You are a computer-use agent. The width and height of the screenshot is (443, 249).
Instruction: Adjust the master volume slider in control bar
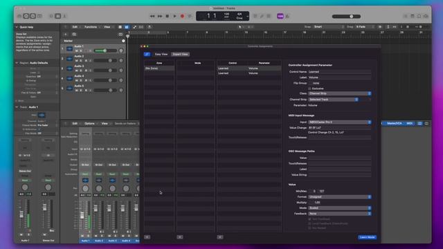point(346,17)
